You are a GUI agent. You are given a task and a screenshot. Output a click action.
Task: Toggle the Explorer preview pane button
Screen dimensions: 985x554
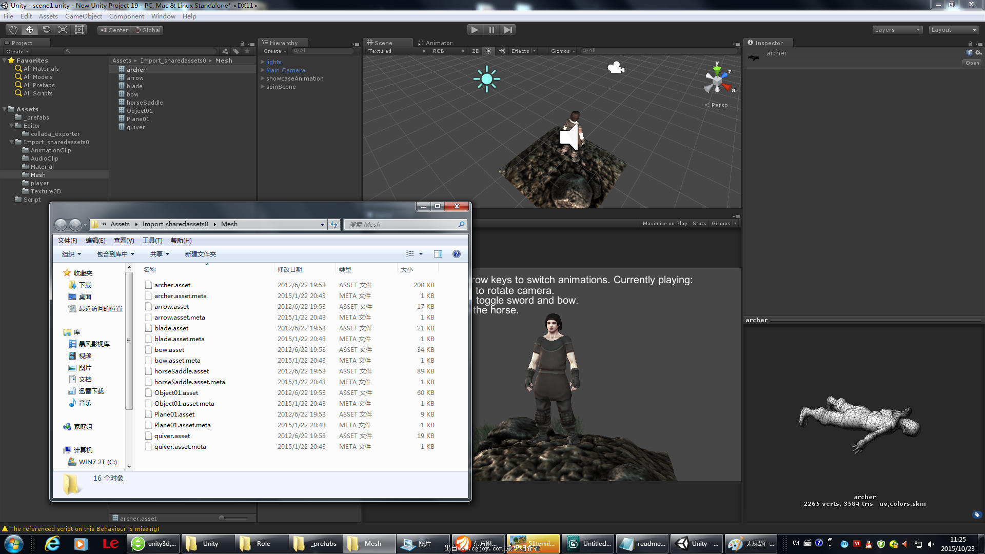pyautogui.click(x=438, y=254)
